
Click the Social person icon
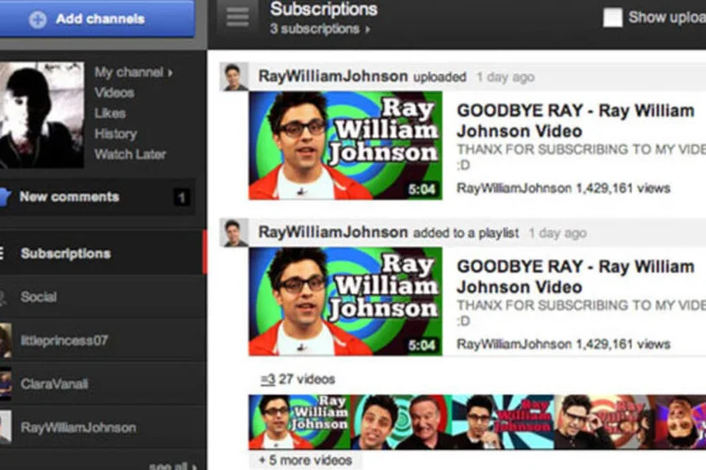click(x=4, y=298)
